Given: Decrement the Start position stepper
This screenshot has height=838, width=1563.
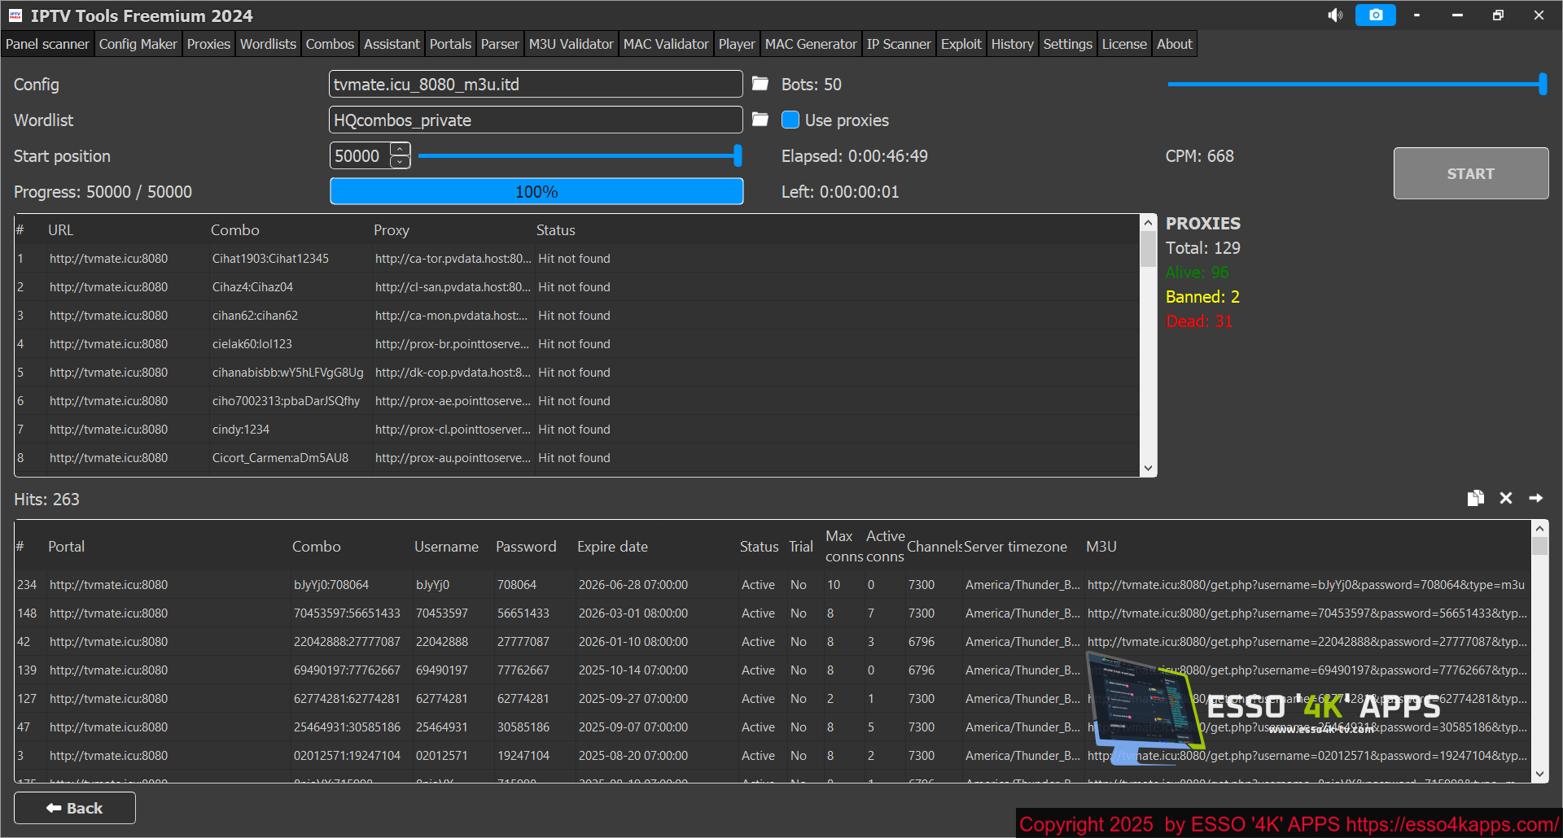Looking at the screenshot, I should pos(400,161).
